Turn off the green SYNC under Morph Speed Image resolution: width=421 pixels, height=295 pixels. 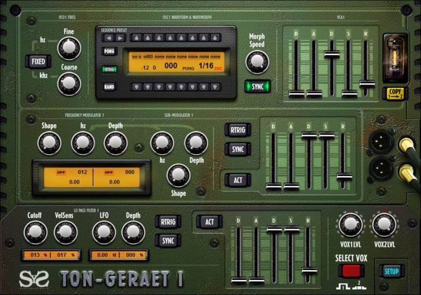(x=257, y=87)
